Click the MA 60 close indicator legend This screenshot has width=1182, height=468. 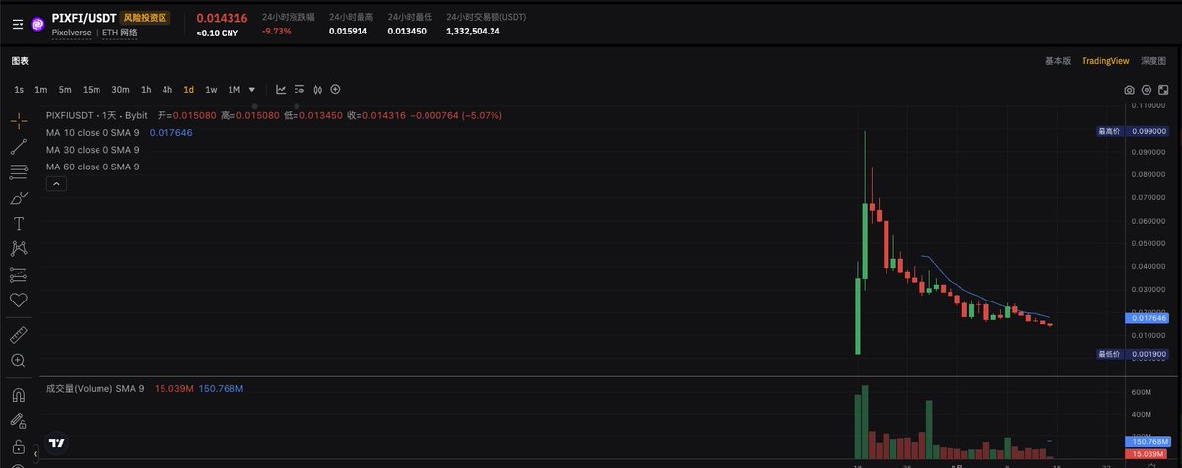coord(93,167)
